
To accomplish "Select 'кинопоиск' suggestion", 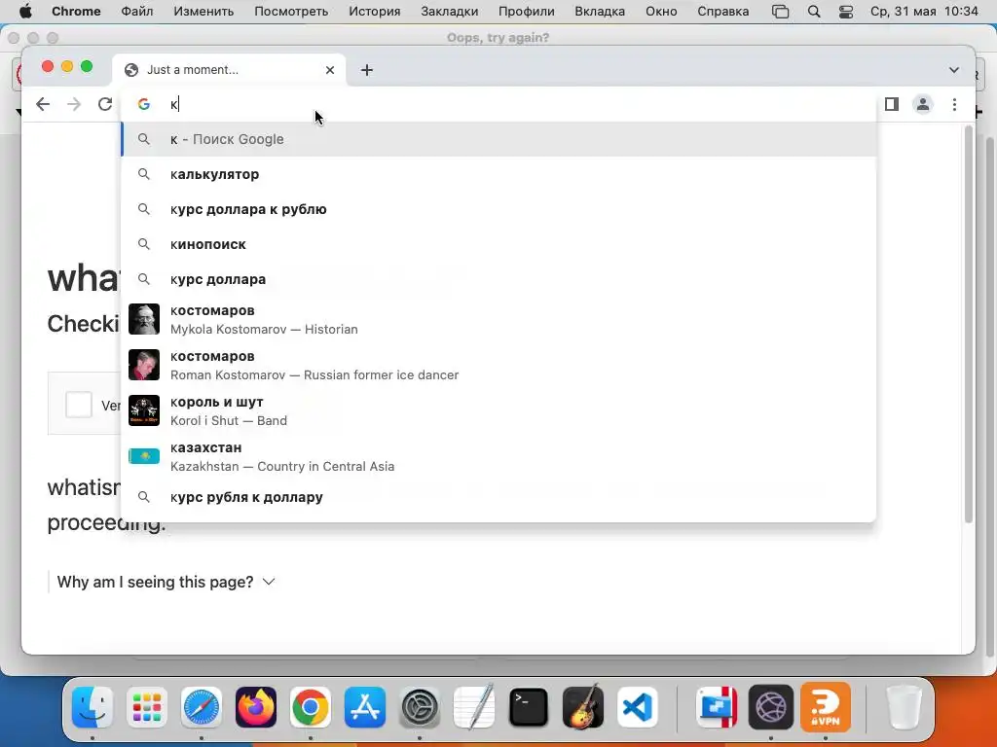I will coord(498,244).
